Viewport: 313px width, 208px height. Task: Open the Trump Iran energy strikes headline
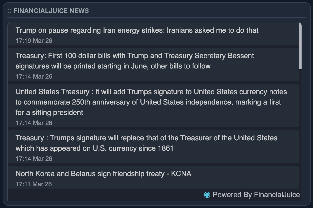click(137, 30)
